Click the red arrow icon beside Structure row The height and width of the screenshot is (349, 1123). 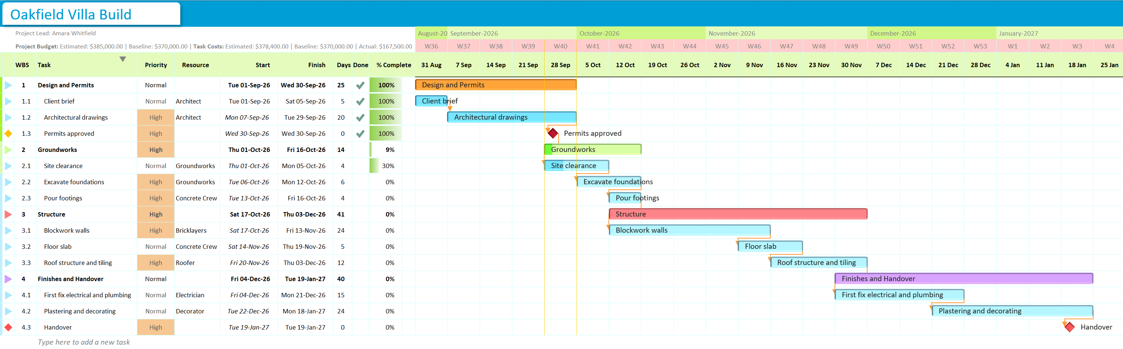coord(8,214)
